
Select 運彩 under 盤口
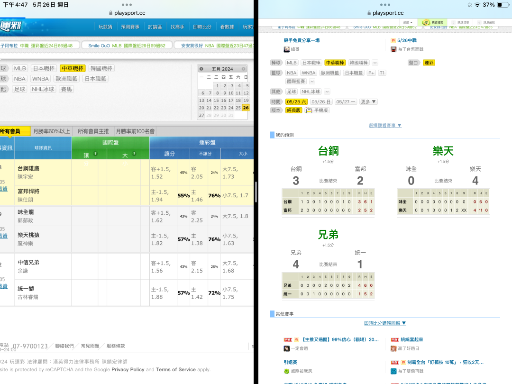[x=429, y=63]
